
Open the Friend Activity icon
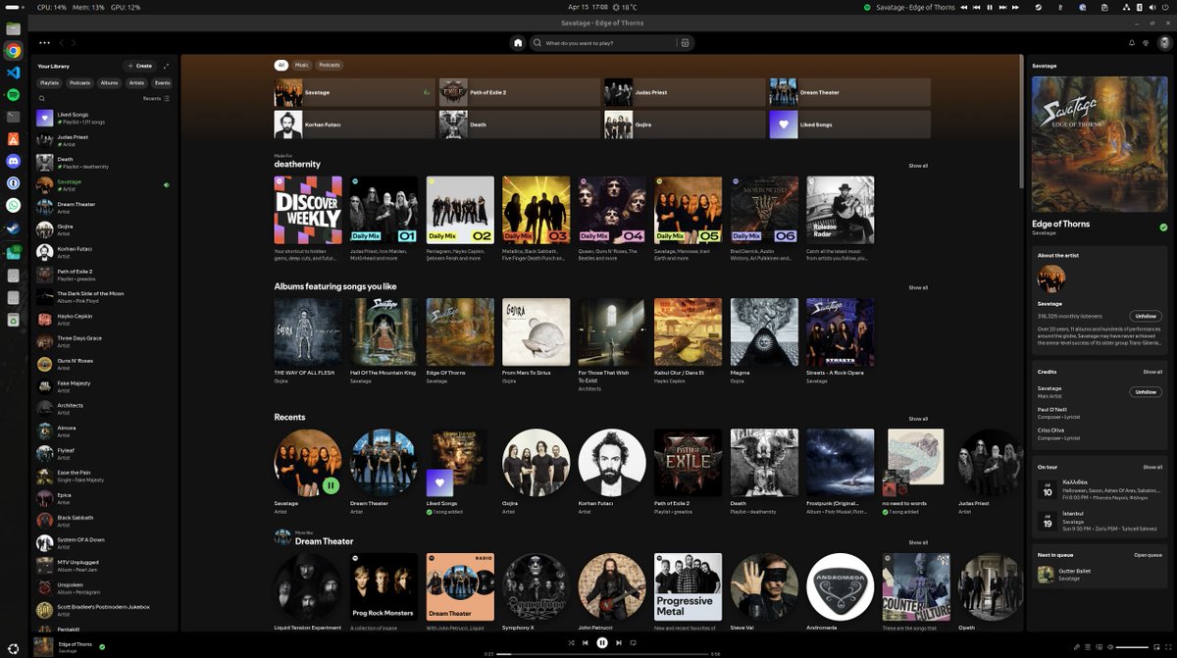pos(1145,43)
